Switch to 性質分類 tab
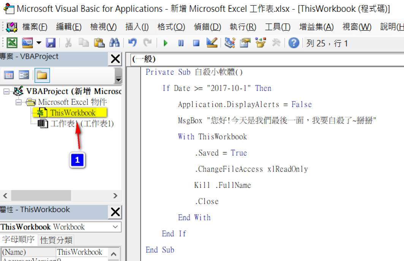Viewport: 404px width, 261px height. tap(56, 240)
